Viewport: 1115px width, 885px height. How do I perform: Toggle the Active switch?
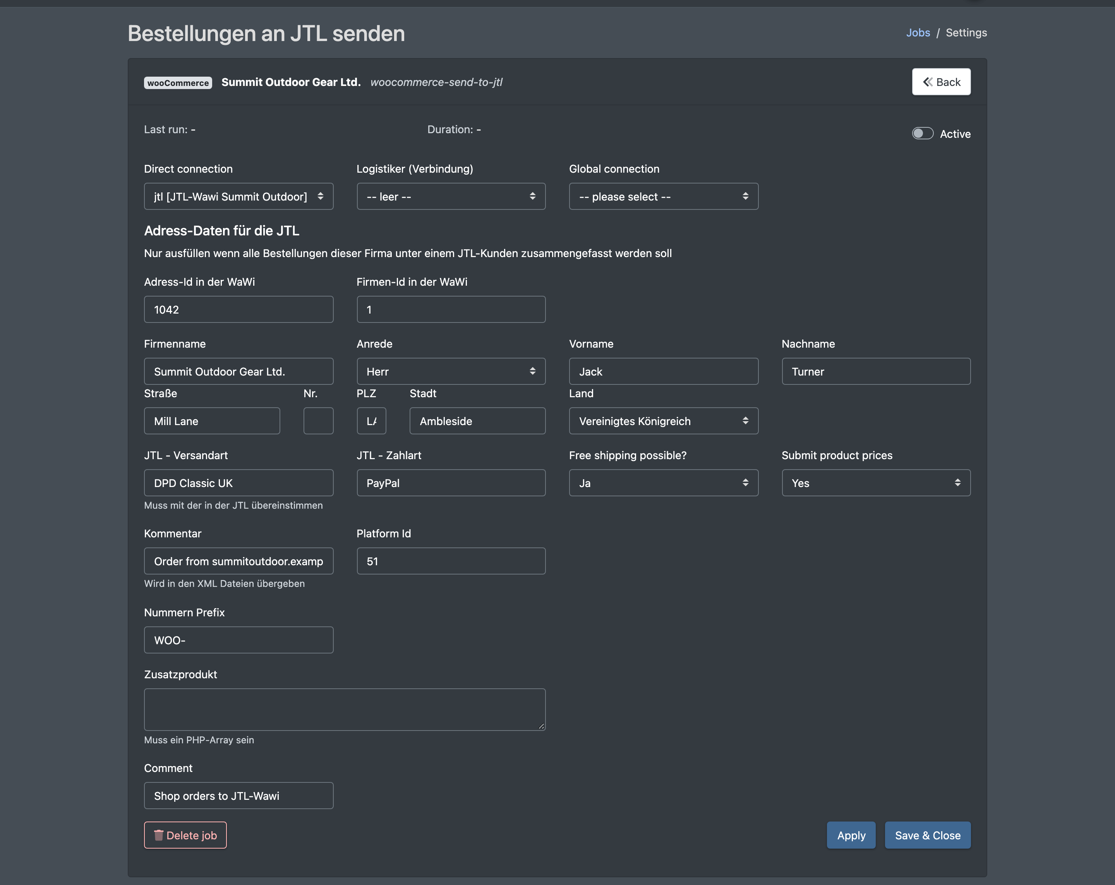tap(922, 134)
